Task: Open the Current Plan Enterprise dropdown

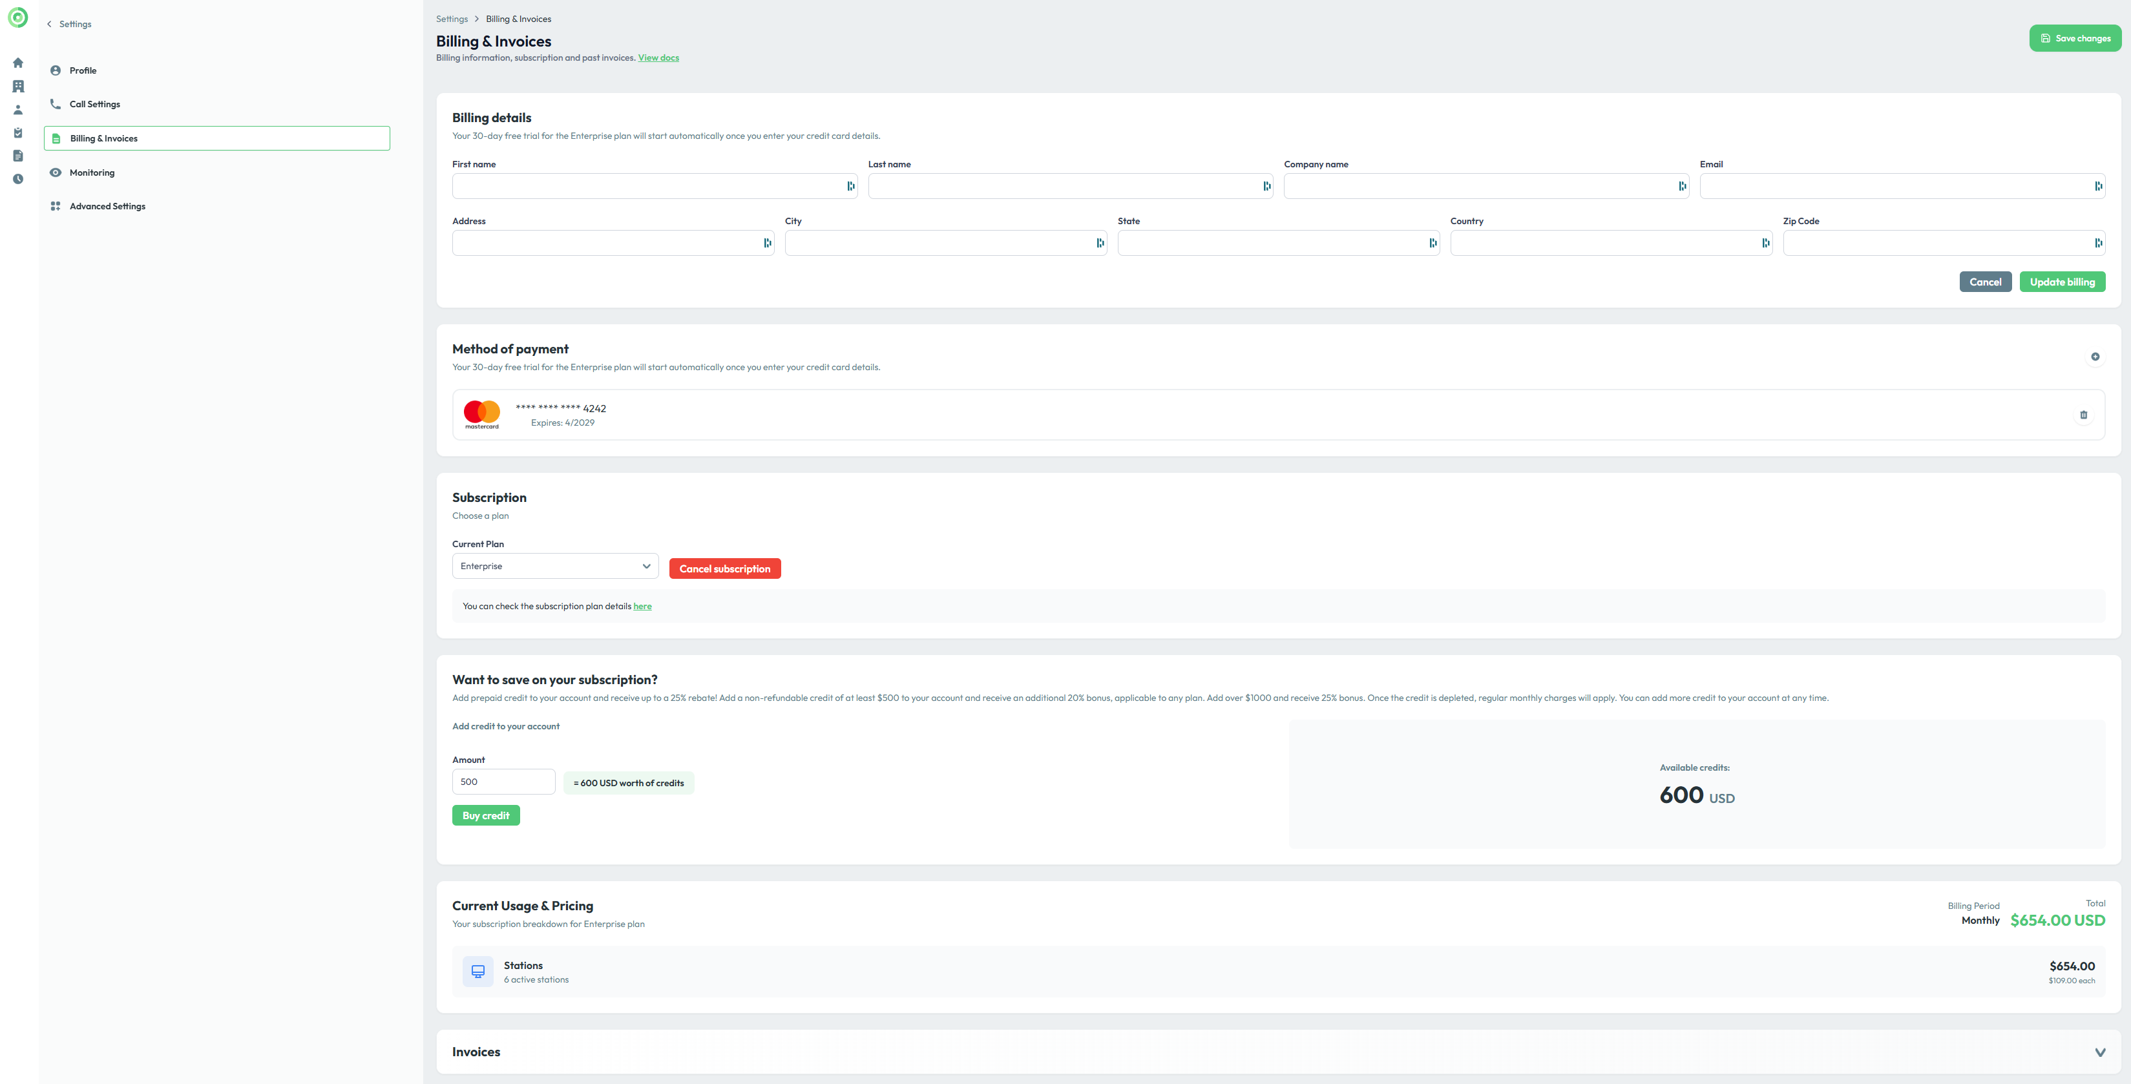Action: tap(554, 567)
